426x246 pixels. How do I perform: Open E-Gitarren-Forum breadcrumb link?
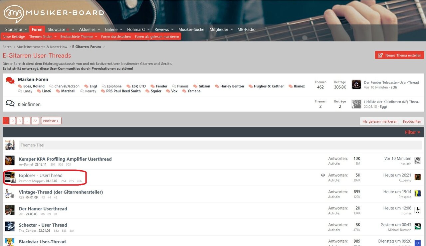click(87, 47)
